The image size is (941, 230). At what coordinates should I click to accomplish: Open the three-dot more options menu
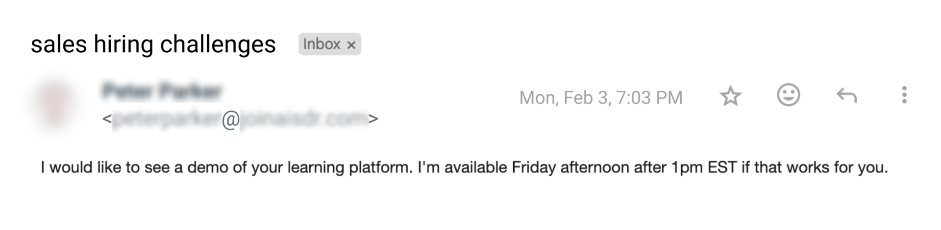(x=904, y=95)
